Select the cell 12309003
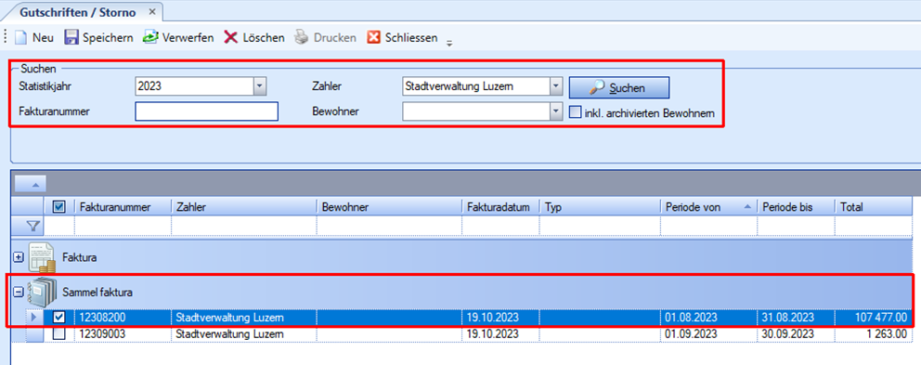The height and width of the screenshot is (365, 921). coord(123,333)
